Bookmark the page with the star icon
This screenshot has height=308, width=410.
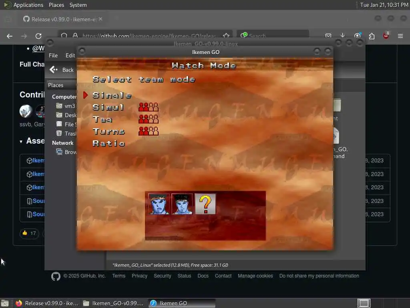(226, 36)
